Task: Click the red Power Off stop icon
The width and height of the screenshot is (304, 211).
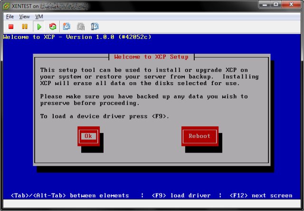Action: tap(11, 27)
